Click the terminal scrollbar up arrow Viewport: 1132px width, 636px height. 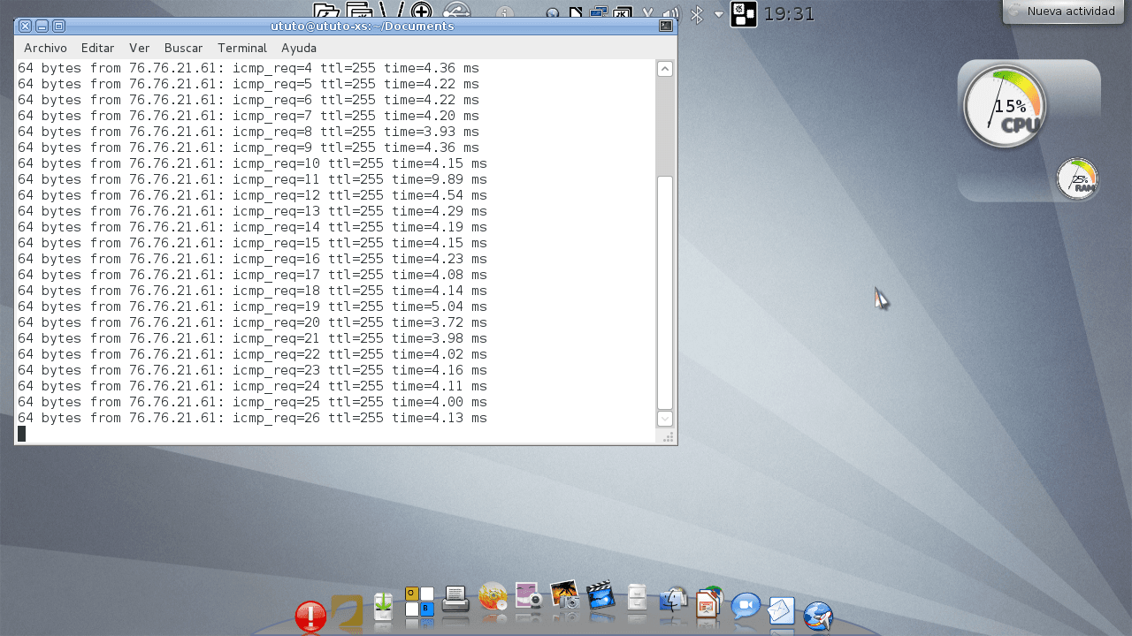664,69
